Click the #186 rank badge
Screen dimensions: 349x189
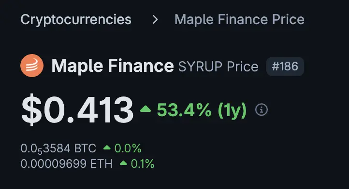[285, 66]
